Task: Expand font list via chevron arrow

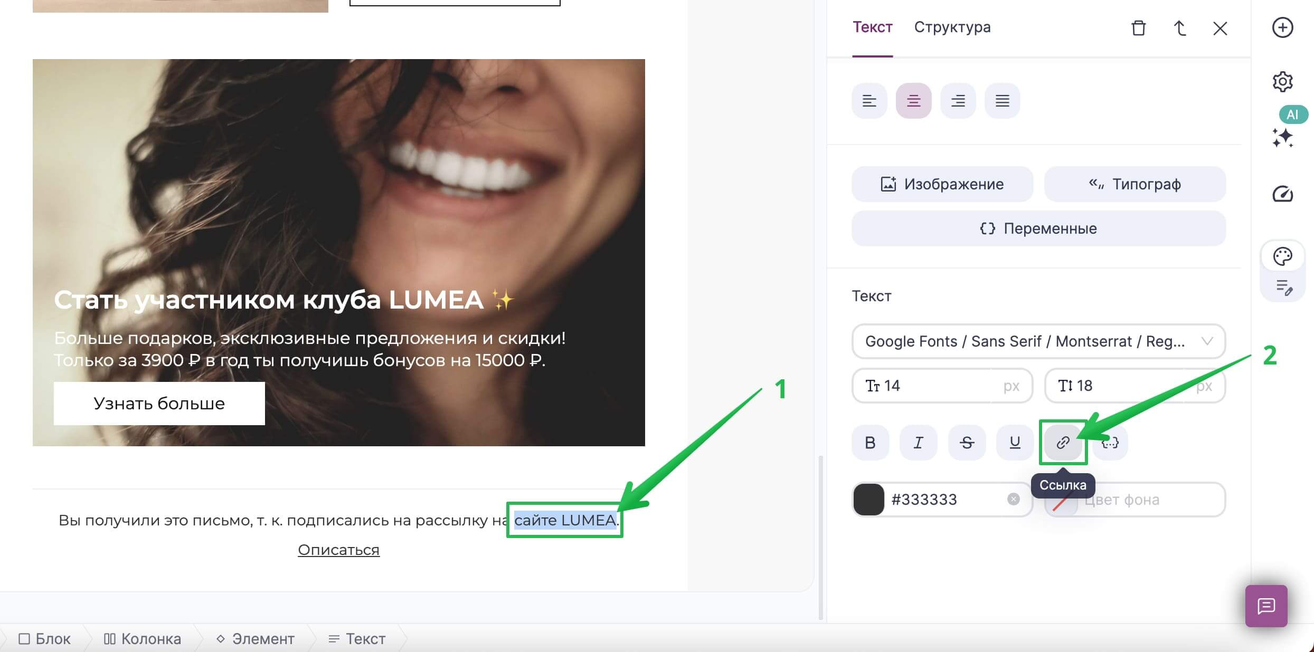Action: (x=1207, y=341)
